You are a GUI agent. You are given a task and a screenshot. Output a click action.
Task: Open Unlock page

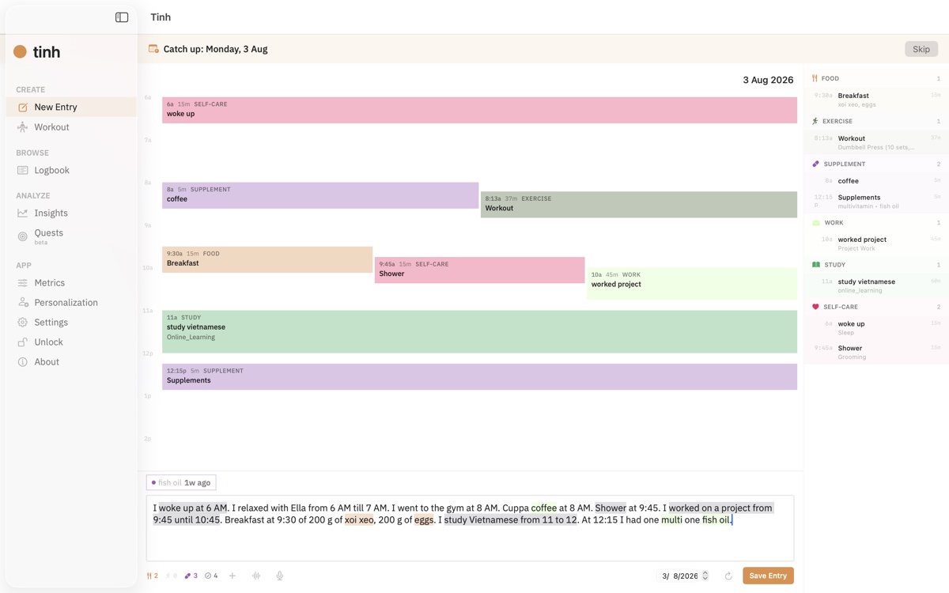point(71,342)
